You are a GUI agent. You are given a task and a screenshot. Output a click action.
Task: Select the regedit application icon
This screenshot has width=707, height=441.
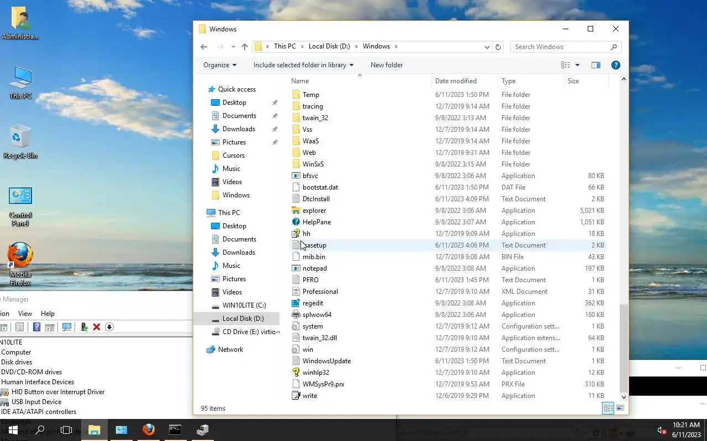pos(296,303)
